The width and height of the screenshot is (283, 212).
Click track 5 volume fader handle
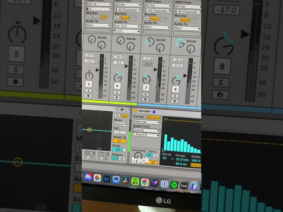click(x=97, y=70)
